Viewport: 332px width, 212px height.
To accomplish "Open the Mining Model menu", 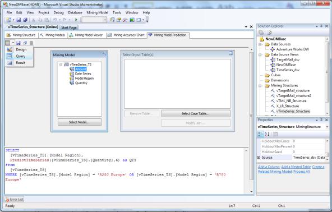I will pyautogui.click(x=98, y=13).
